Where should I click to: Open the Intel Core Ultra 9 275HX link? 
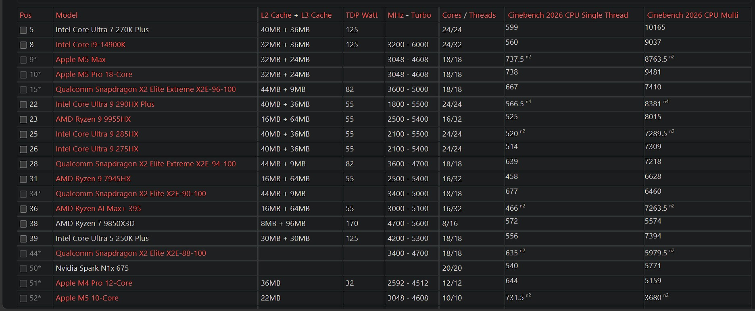(x=97, y=149)
